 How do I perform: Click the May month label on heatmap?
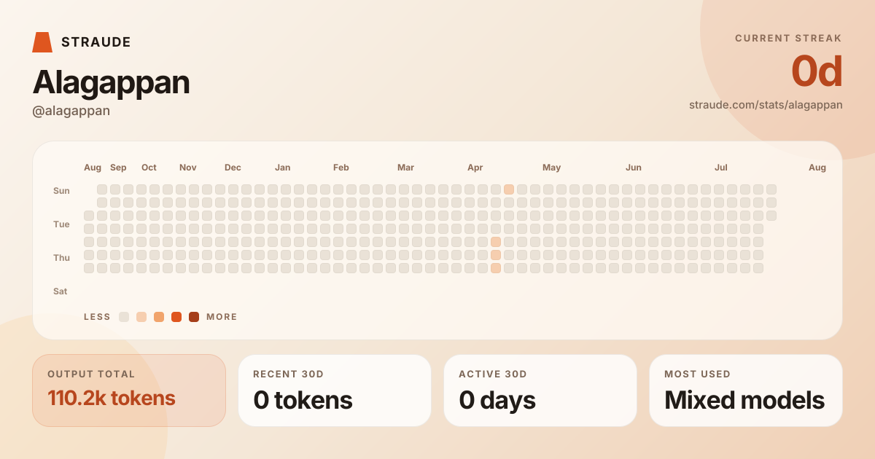552,168
